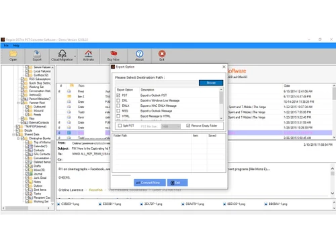Click the Sent Items folder icon in the tree
Screen dimensions: 336x252
[31, 190]
